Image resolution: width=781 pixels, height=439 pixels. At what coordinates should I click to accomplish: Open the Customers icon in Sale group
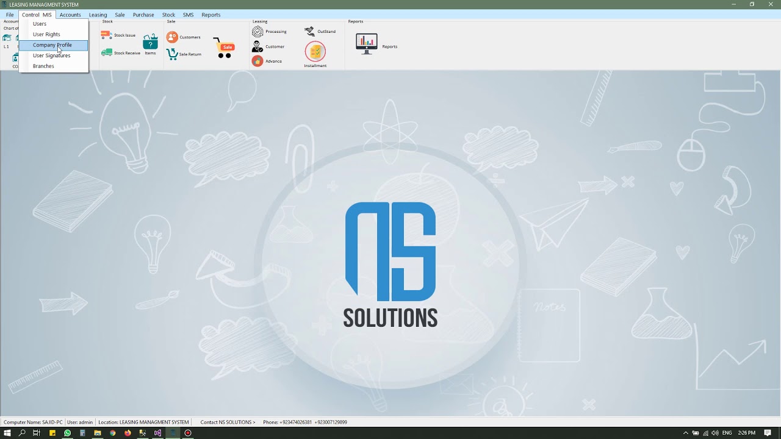(172, 37)
